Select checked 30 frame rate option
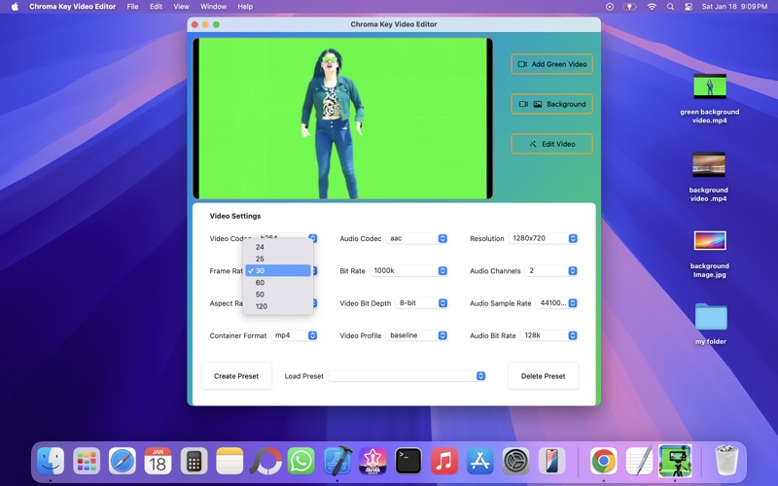 [278, 271]
